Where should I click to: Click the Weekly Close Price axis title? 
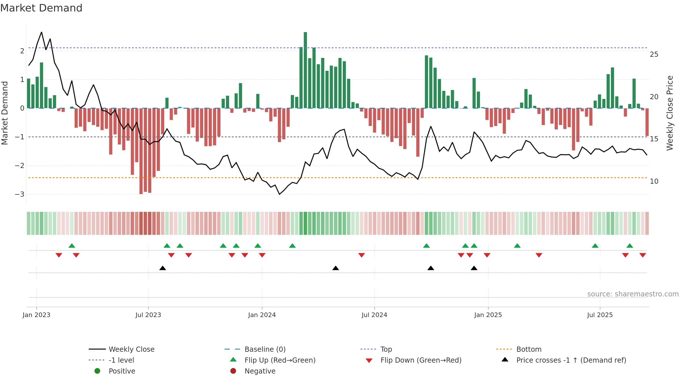pyautogui.click(x=670, y=113)
